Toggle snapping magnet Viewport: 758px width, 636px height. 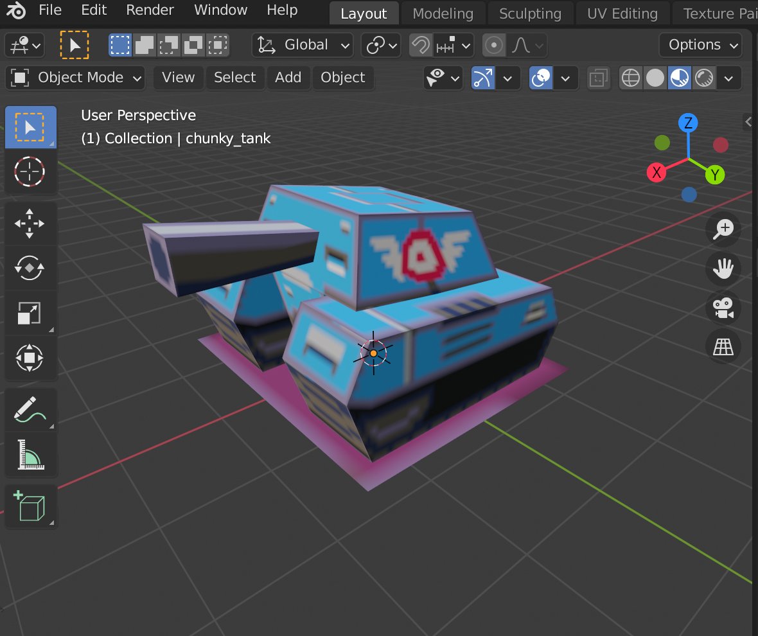pyautogui.click(x=421, y=46)
